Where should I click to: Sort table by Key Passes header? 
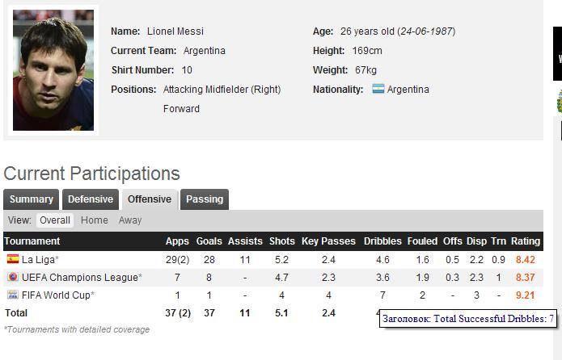coord(328,241)
